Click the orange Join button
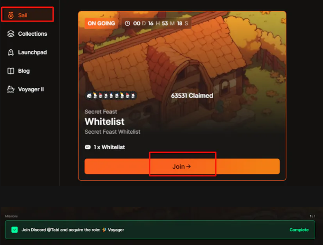Image resolution: width=323 pixels, height=245 pixels. (x=182, y=166)
